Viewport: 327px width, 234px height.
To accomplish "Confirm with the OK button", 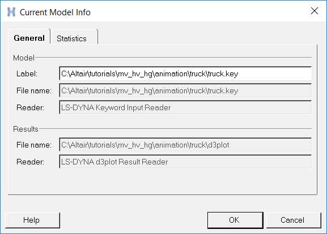I will 235,220.
